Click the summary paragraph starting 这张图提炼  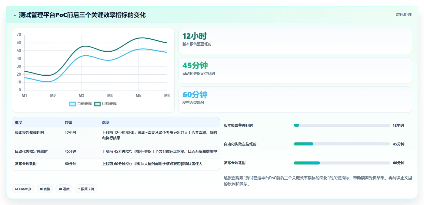tap(318, 181)
